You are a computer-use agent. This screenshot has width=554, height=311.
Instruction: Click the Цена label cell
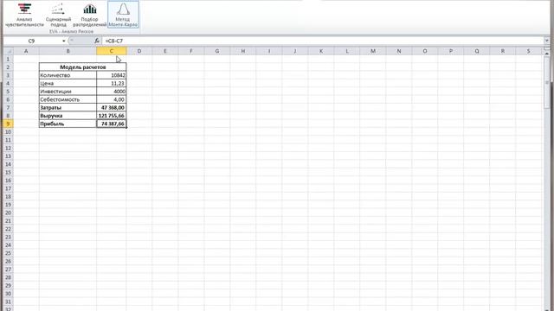[68, 83]
